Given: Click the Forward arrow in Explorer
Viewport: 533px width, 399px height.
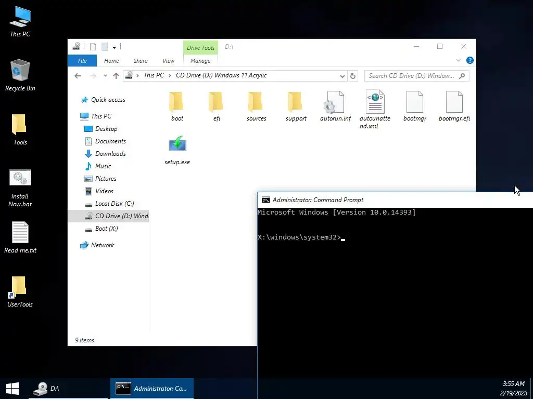Looking at the screenshot, I should click(93, 76).
